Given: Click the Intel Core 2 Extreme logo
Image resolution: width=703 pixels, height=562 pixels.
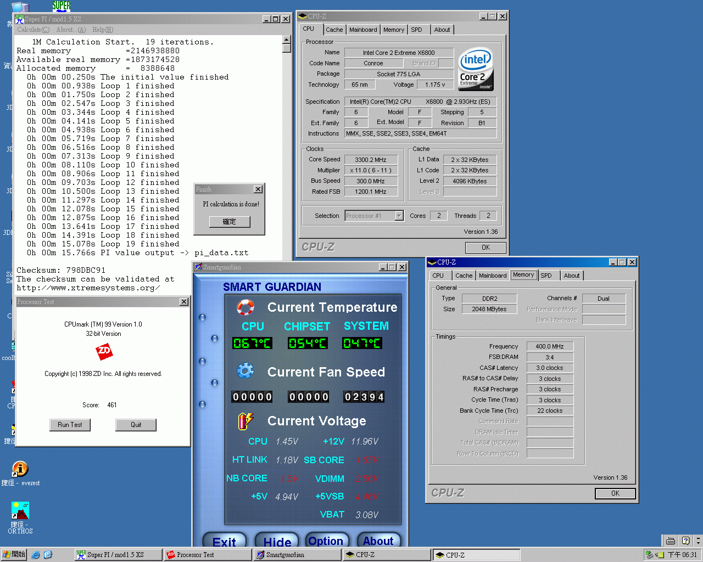Looking at the screenshot, I should (x=476, y=69).
